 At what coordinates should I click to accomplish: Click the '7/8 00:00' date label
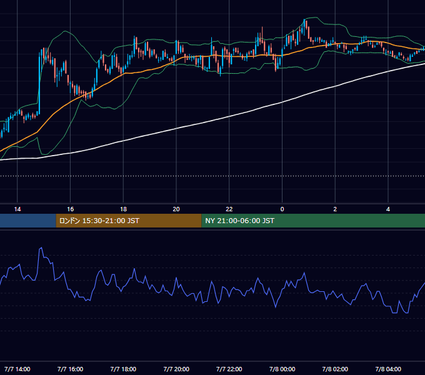[x=282, y=369]
